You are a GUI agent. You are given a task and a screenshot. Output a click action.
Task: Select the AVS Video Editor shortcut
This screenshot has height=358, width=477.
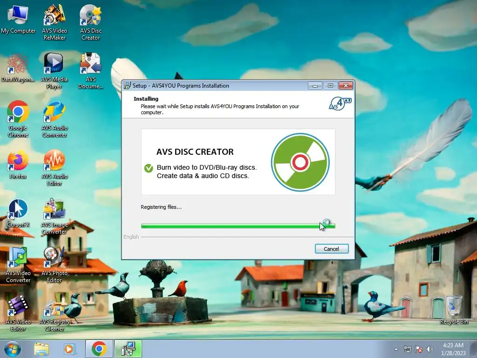[18, 313]
